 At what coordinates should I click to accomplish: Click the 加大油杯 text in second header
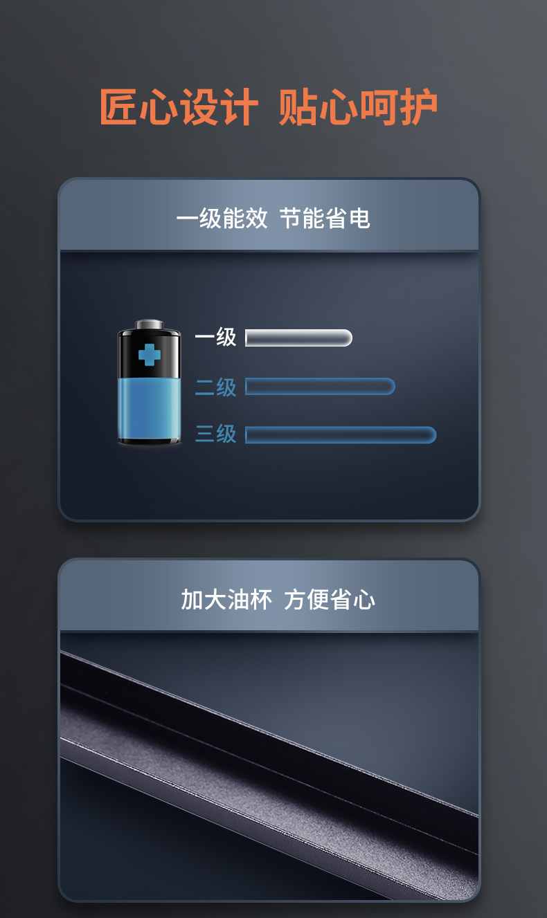point(226,599)
